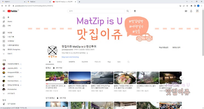Click the red progress bar on the 7:42 video
Screen dimensions: 204x109
(x=47, y=84)
